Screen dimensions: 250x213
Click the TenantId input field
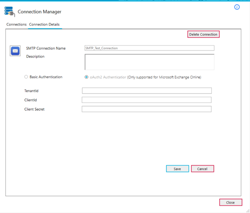click(147, 90)
